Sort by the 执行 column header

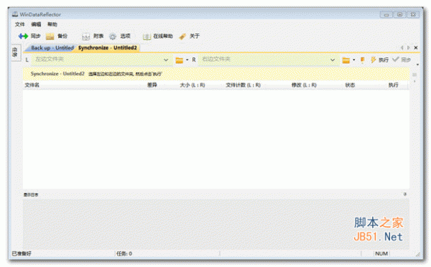(394, 85)
